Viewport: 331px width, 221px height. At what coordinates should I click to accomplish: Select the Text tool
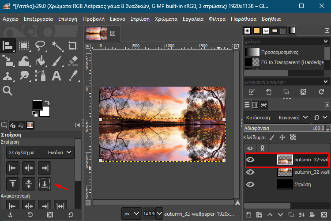56,76
